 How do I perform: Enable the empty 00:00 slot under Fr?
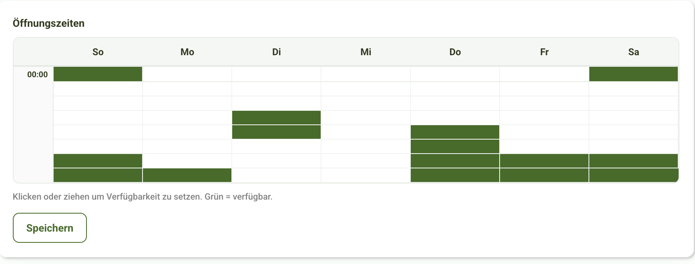pyautogui.click(x=544, y=74)
